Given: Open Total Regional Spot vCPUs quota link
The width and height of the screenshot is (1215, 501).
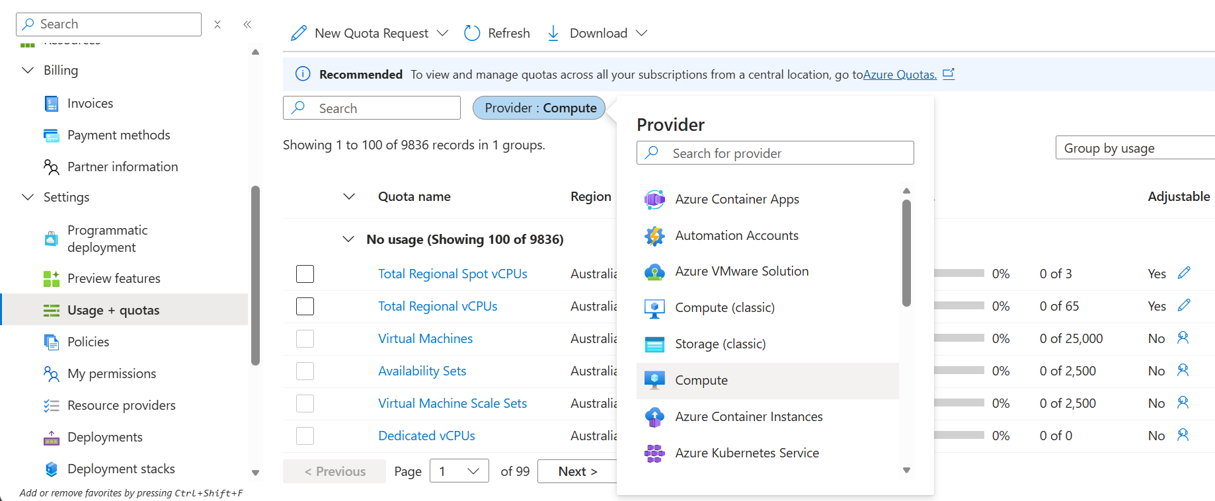Looking at the screenshot, I should (453, 274).
